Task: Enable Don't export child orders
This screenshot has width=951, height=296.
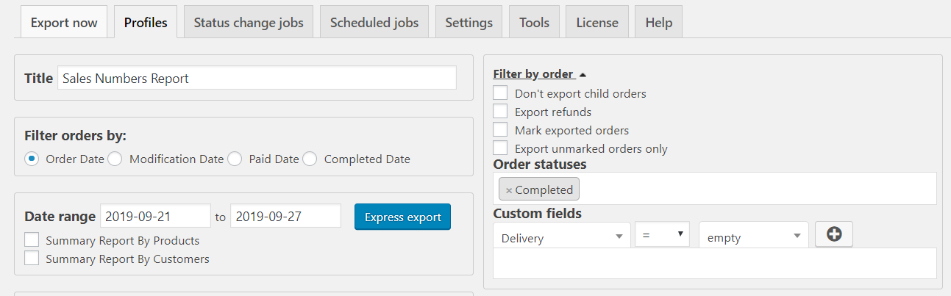Action: pyautogui.click(x=501, y=93)
